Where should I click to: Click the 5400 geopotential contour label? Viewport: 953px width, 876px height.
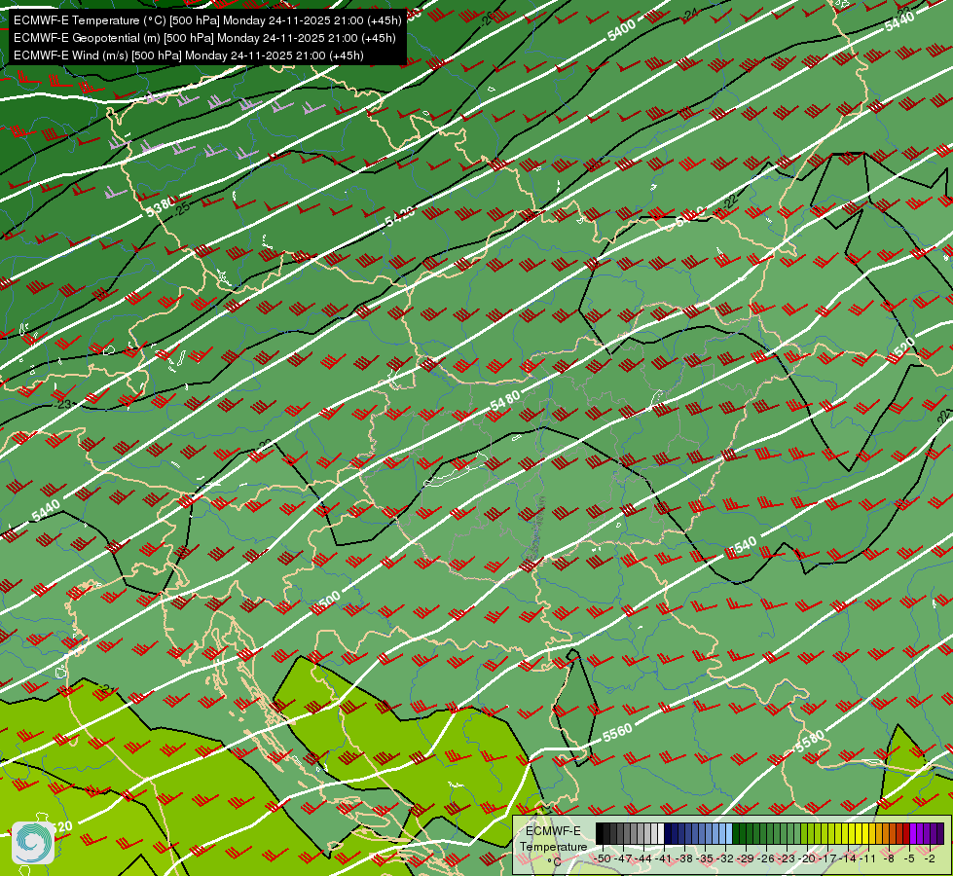click(621, 30)
